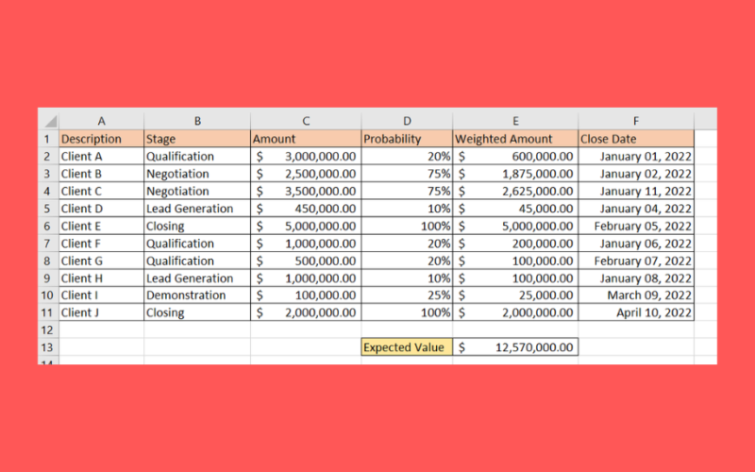Viewport: 755px width, 472px height.
Task: Click the Close Date header cell
Action: point(636,139)
